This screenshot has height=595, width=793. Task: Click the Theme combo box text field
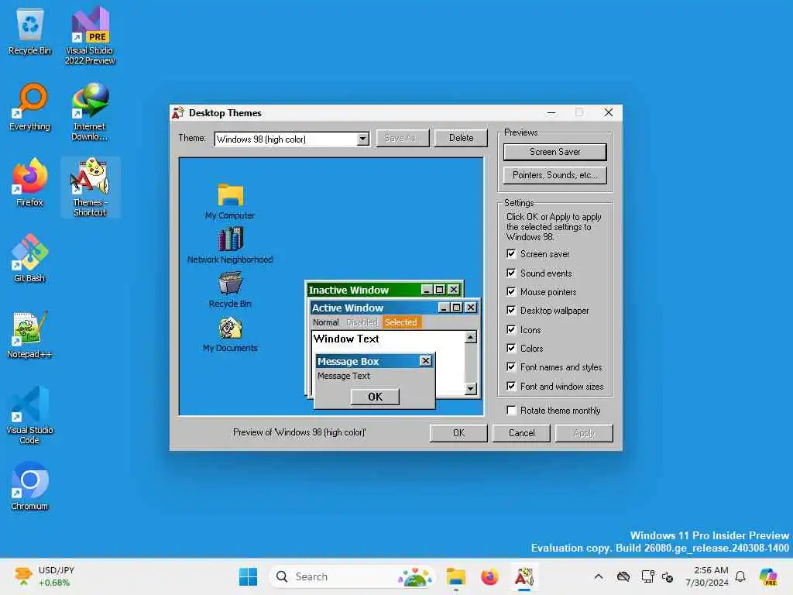coord(286,139)
